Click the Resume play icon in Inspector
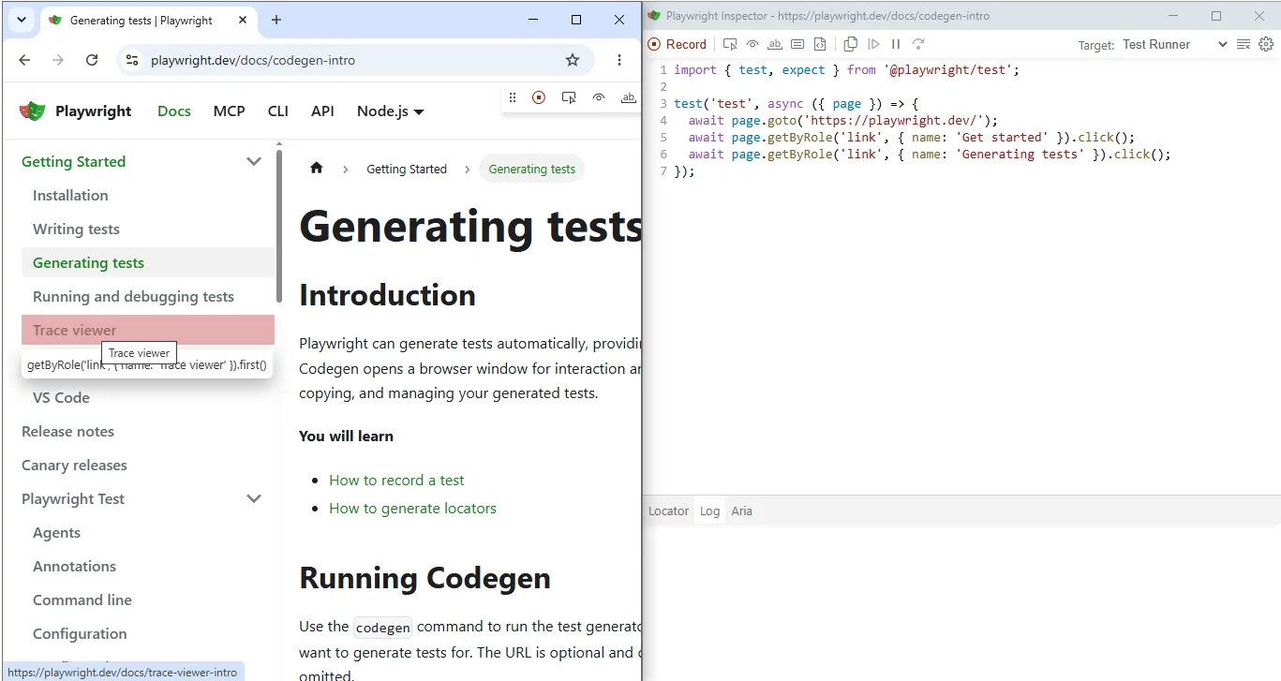This screenshot has width=1281, height=681. pyautogui.click(x=873, y=44)
